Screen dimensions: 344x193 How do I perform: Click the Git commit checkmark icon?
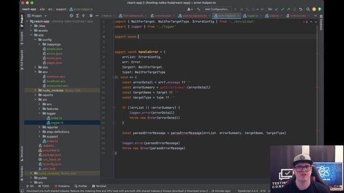coord(283,9)
